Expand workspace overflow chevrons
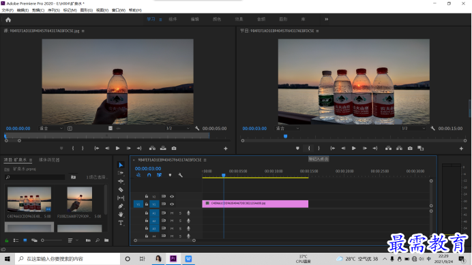Image resolution: width=472 pixels, height=265 pixels. click(326, 19)
